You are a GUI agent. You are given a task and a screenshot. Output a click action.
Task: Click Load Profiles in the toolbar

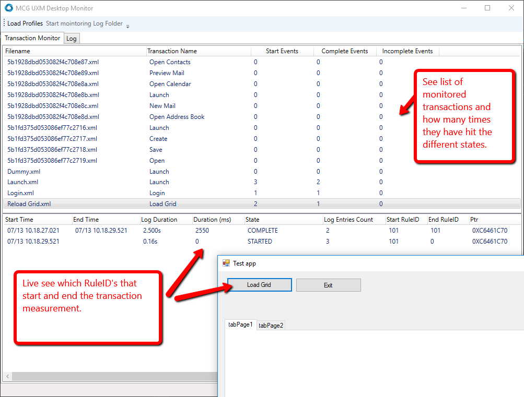pos(25,23)
